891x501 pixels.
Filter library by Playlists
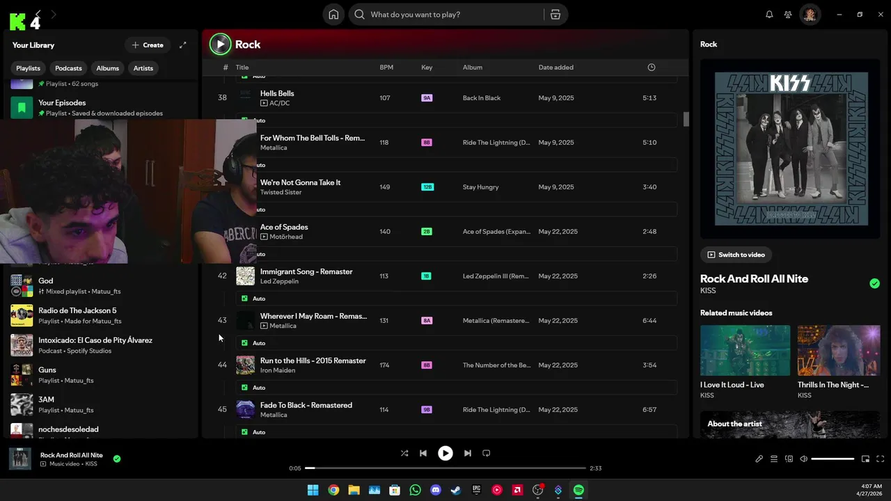(x=29, y=68)
